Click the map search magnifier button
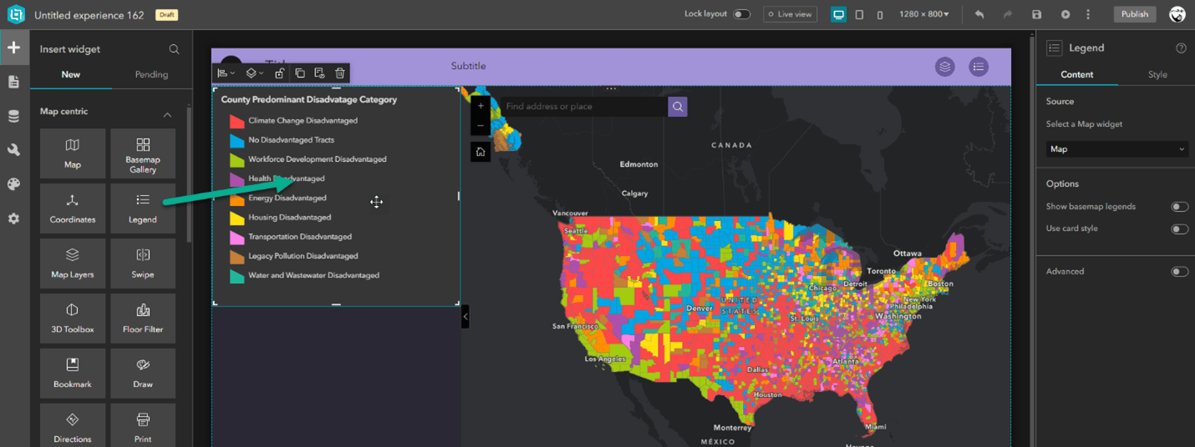The height and width of the screenshot is (447, 1195). (x=678, y=107)
